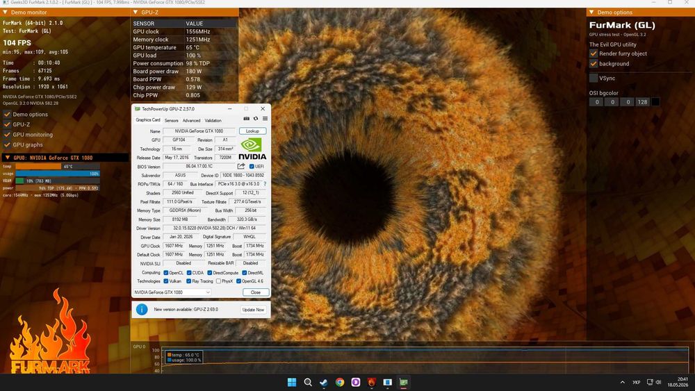The image size is (695, 391).
Task: Open Windows taskbar search
Action: (308, 383)
